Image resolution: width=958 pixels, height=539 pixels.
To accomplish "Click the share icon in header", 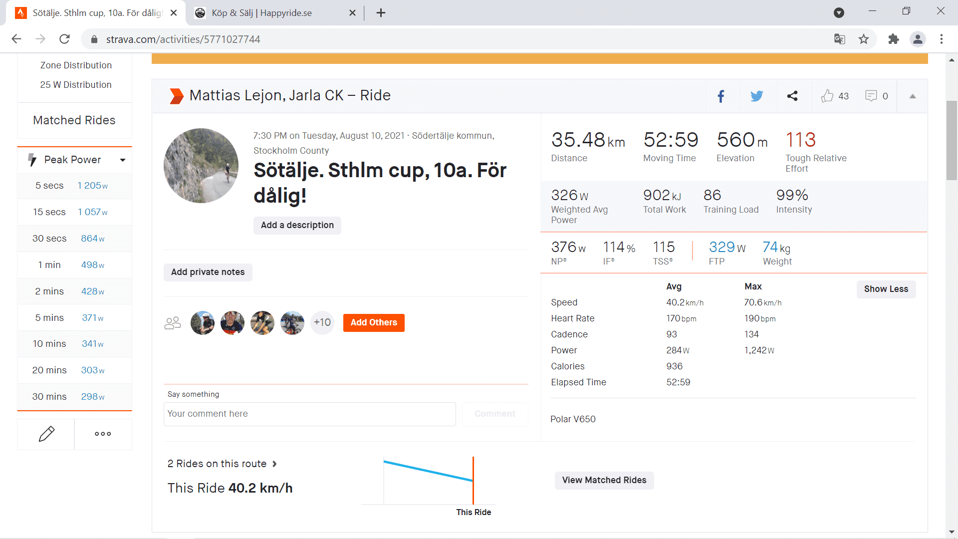I will click(792, 96).
